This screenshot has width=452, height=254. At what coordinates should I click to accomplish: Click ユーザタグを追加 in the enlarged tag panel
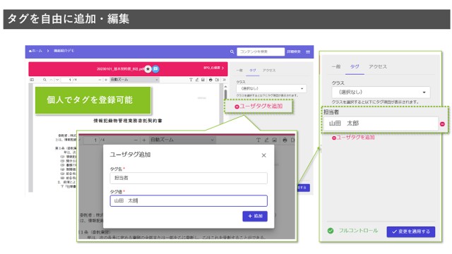(x=353, y=138)
